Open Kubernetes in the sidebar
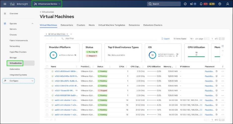233x124 pixels. coord(15,69)
